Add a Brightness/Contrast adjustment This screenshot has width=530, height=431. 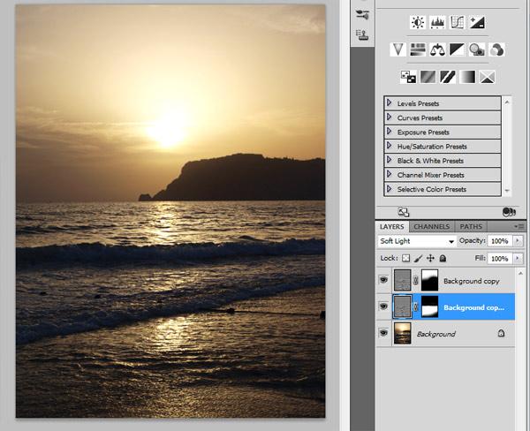(418, 22)
